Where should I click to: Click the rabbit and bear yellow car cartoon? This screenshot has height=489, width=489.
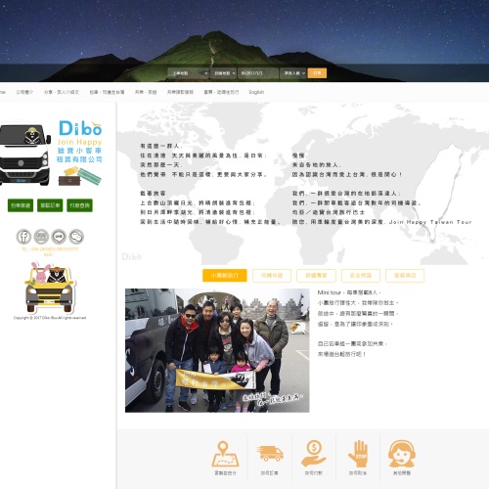coord(50,288)
